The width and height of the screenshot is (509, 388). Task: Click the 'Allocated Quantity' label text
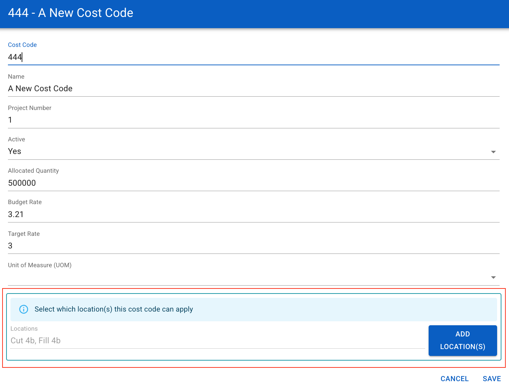[x=33, y=171]
